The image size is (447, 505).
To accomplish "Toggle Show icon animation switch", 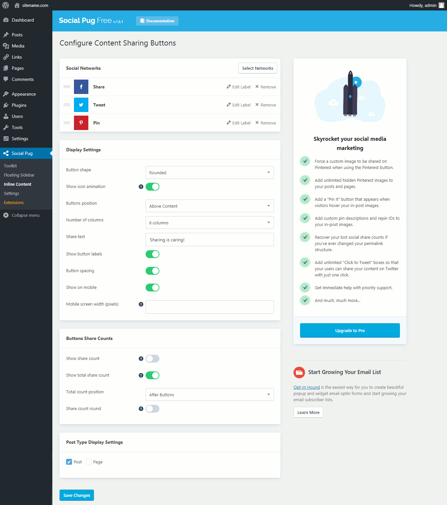I will click(152, 187).
